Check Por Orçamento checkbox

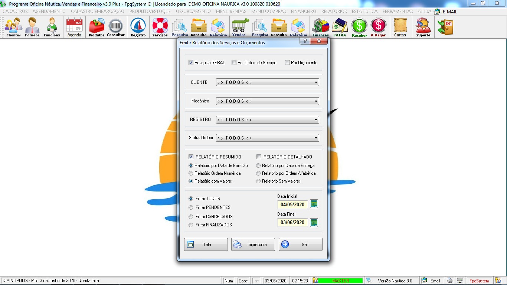click(x=288, y=63)
